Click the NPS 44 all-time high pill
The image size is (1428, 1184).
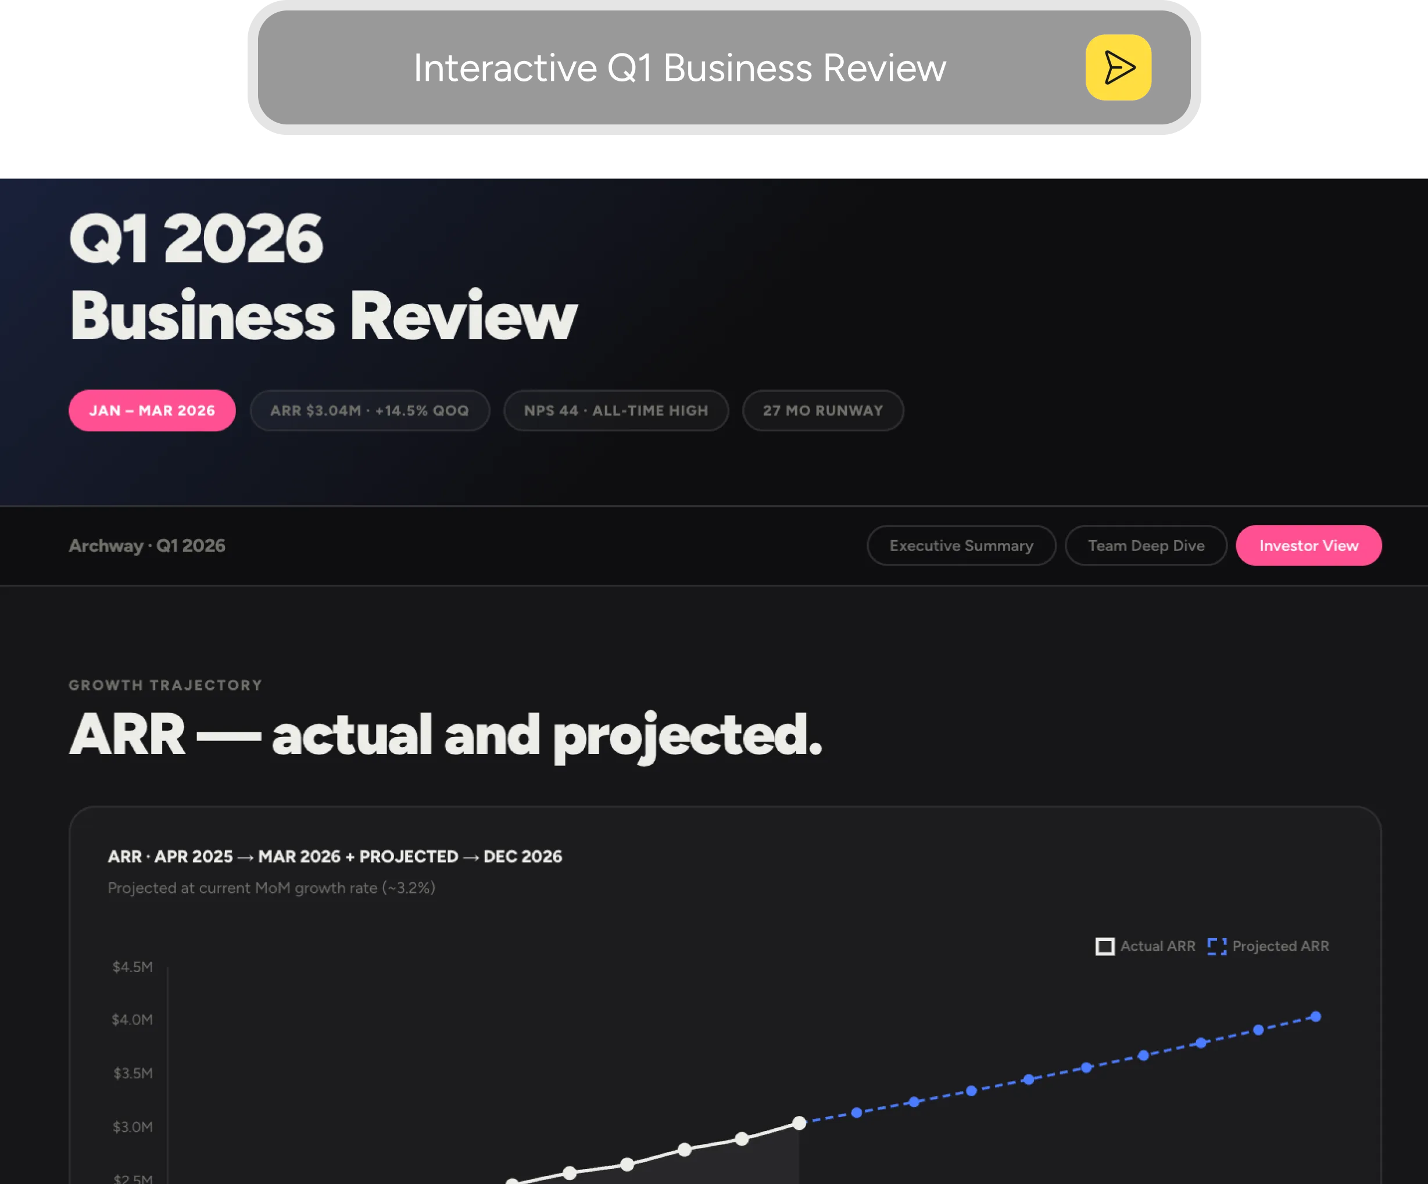(x=616, y=410)
